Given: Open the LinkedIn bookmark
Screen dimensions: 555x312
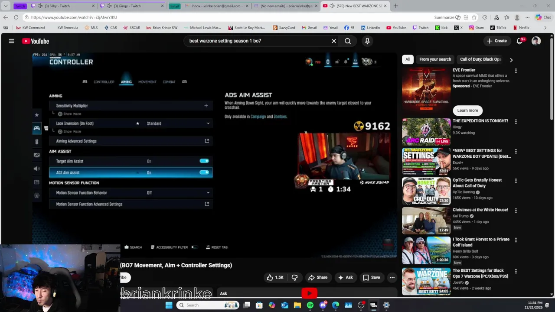Looking at the screenshot, I should coord(370,28).
